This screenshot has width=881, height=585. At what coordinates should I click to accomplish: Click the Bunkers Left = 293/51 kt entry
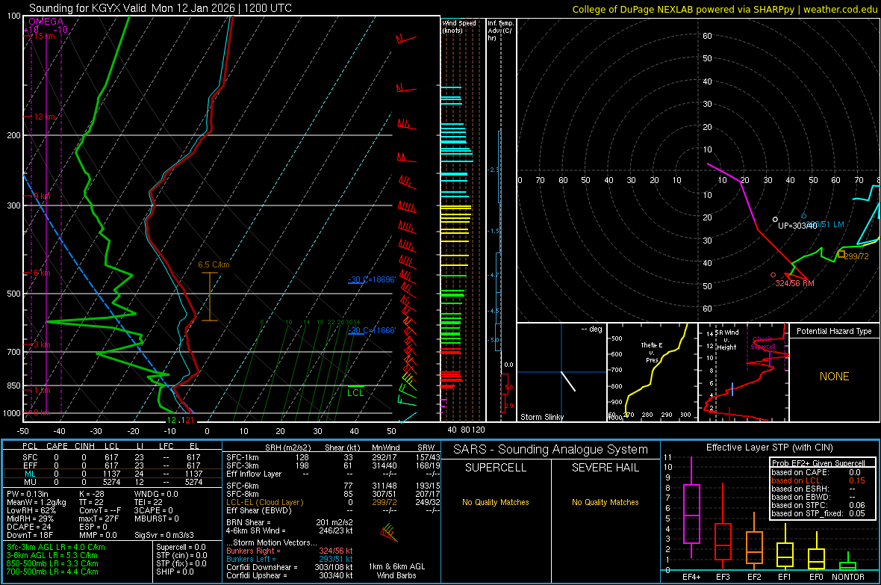tap(290, 559)
